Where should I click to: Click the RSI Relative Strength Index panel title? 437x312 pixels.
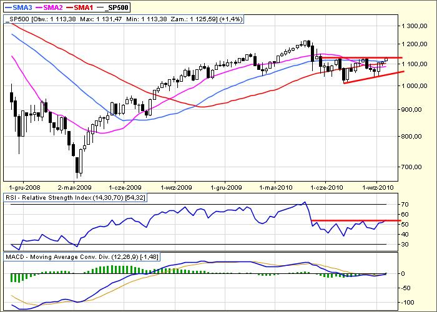pos(76,198)
